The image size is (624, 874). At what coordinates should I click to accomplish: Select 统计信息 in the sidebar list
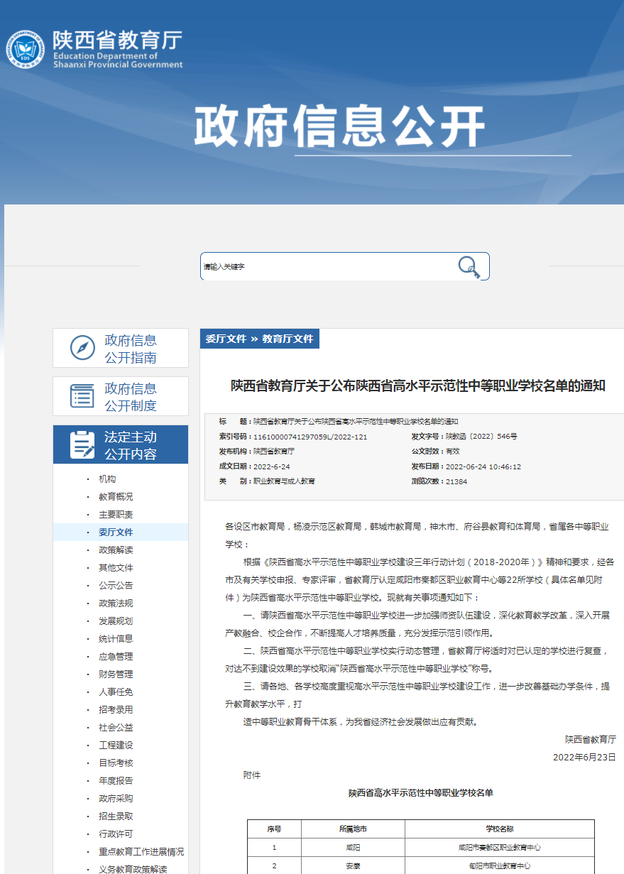point(116,639)
